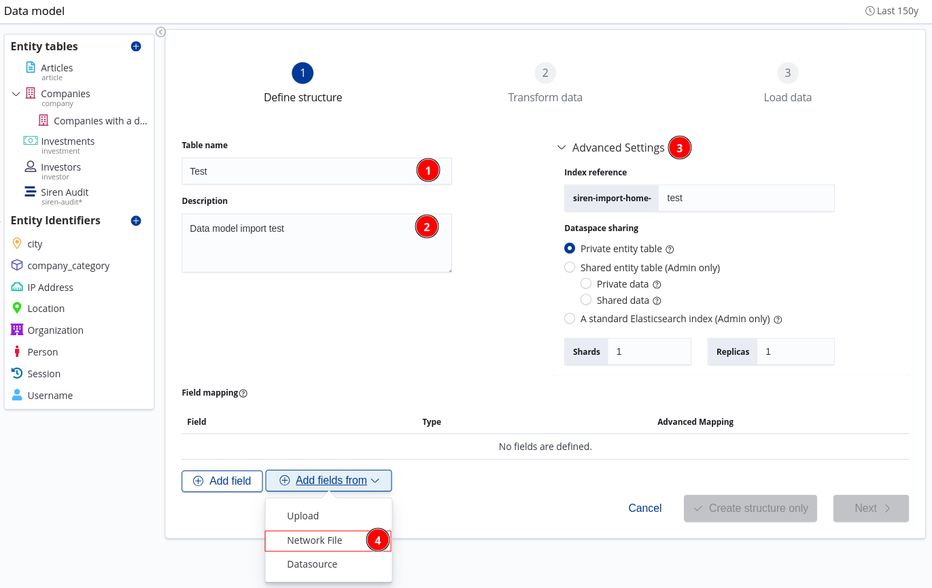Collapse the sidebar with the arrow icon
This screenshot has width=932, height=588.
click(160, 32)
